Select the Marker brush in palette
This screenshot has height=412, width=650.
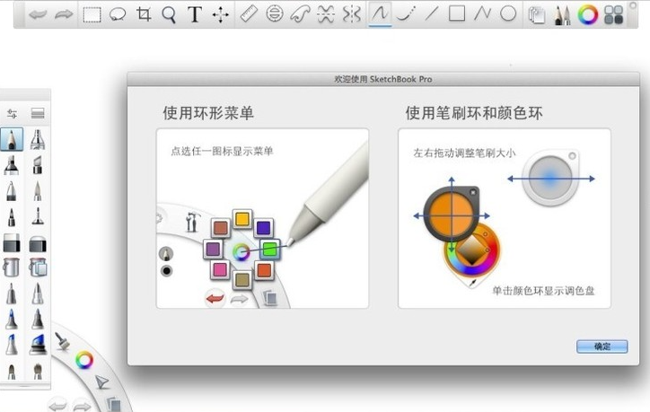[x=12, y=165]
